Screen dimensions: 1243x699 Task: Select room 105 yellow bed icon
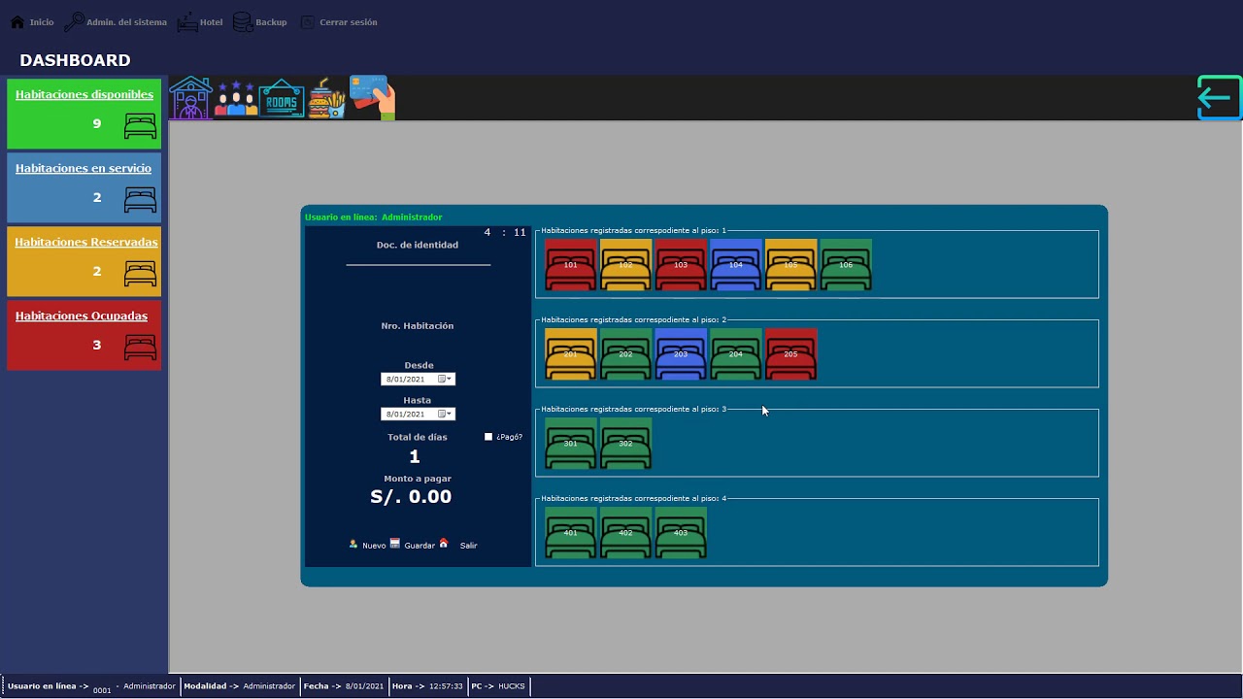(x=791, y=265)
